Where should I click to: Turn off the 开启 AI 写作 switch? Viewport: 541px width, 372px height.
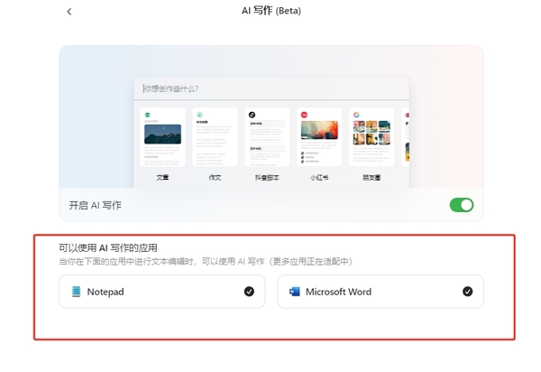tap(461, 205)
